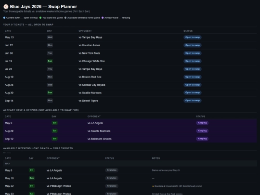
Task: Click 'vs Kansas City Royals' opponent cell
Action: 92,85
